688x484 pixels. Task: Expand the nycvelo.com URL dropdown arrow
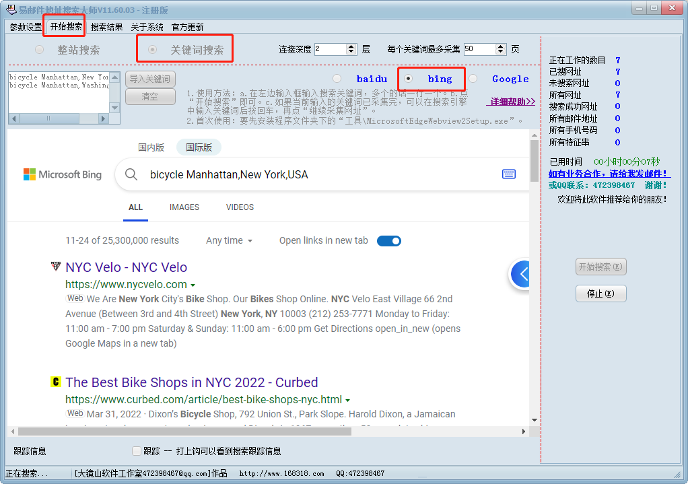click(x=193, y=285)
